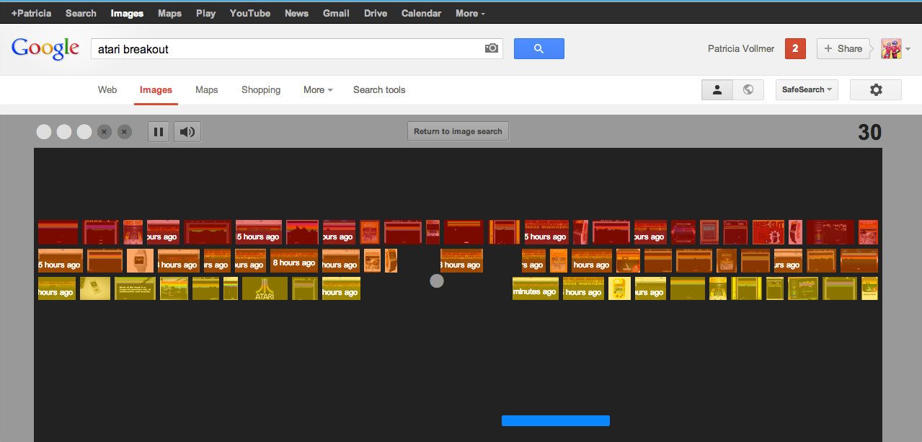The width and height of the screenshot is (922, 442).
Task: Click the camera search-by-image icon
Action: click(492, 48)
